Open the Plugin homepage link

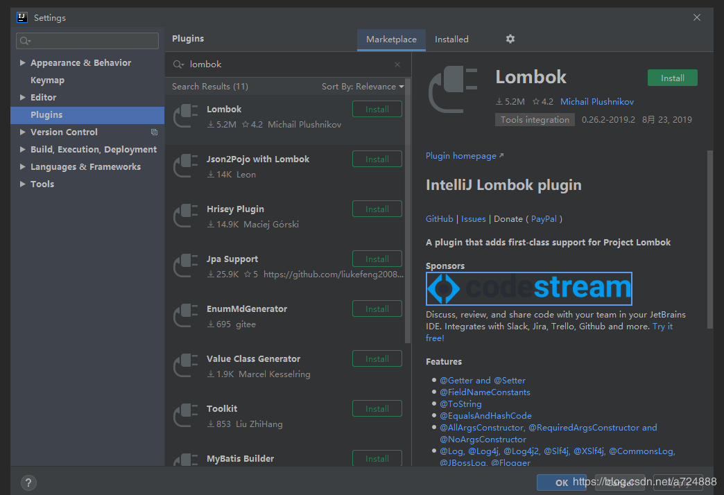(465, 155)
